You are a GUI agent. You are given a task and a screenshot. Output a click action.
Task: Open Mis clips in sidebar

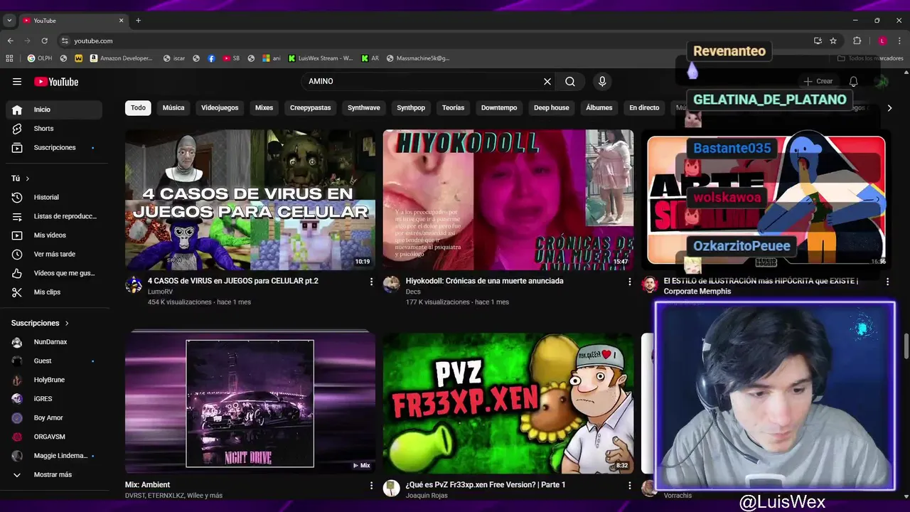pyautogui.click(x=54, y=292)
